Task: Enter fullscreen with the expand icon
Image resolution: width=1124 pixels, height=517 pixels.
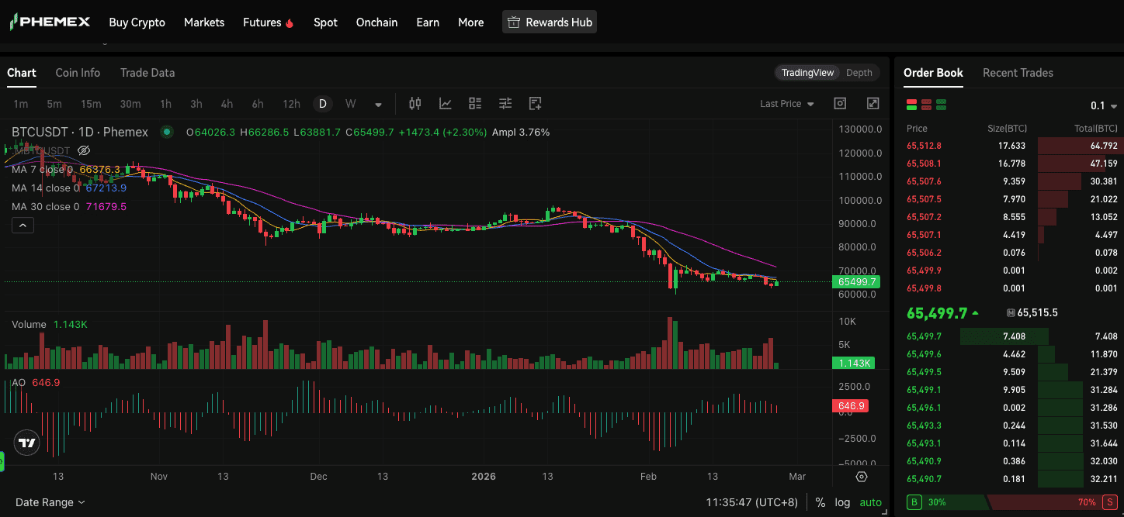Action: point(872,103)
